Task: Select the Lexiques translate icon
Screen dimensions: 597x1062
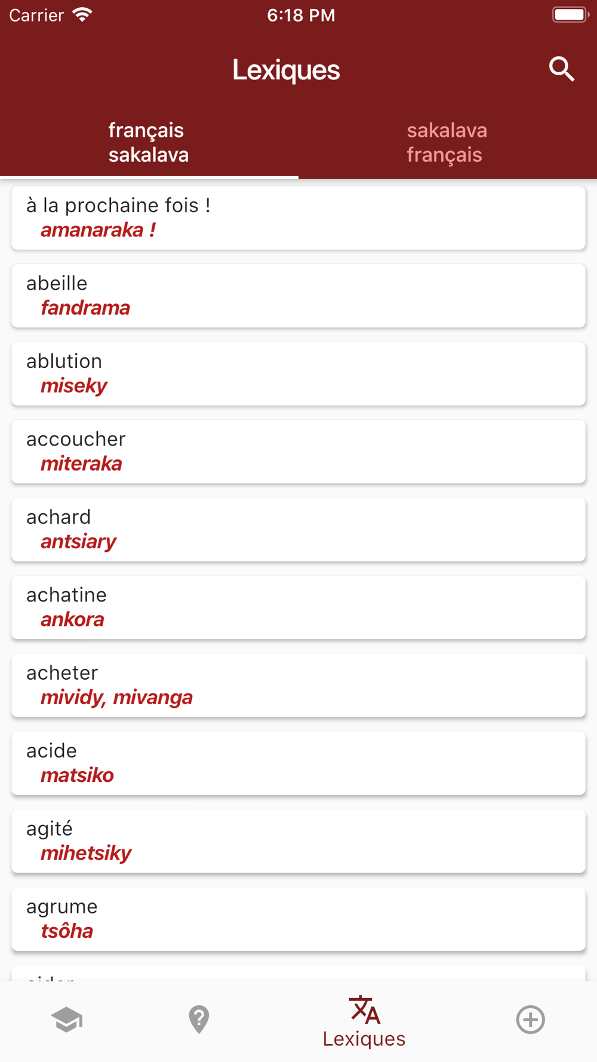Action: [x=364, y=1009]
